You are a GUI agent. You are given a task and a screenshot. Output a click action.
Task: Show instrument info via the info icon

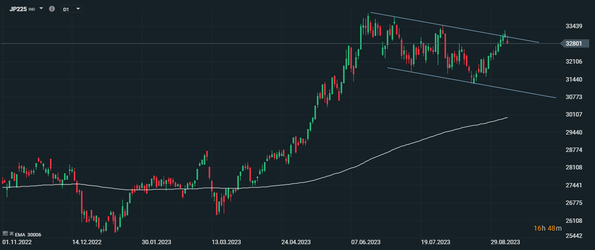click(x=52, y=9)
